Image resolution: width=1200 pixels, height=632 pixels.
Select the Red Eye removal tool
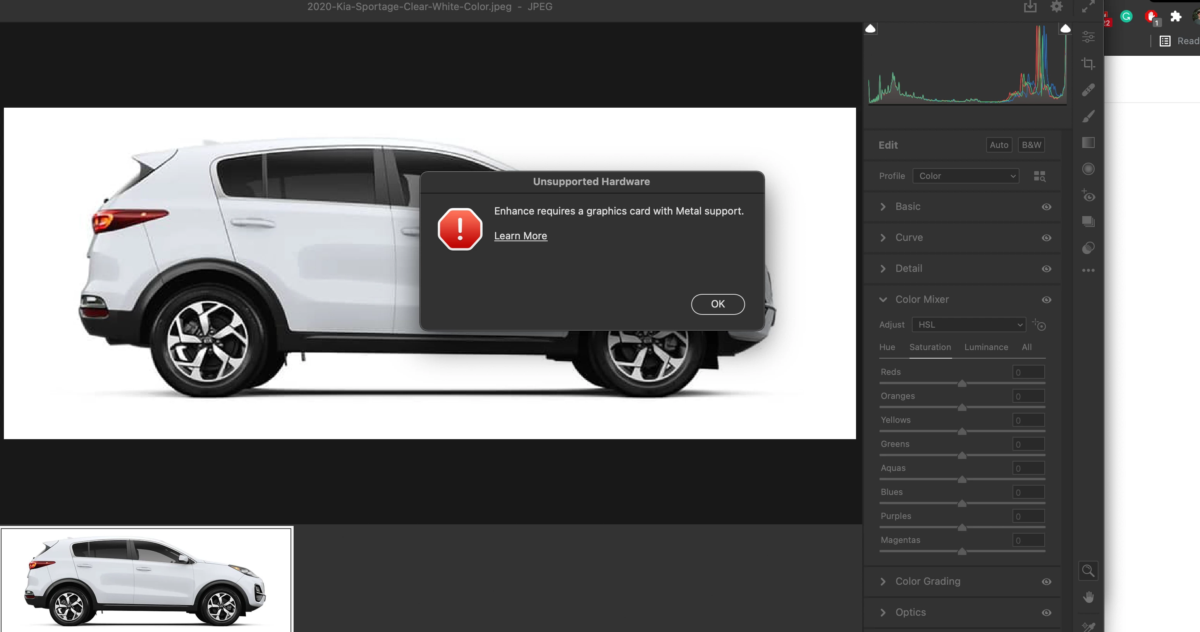coord(1088,195)
